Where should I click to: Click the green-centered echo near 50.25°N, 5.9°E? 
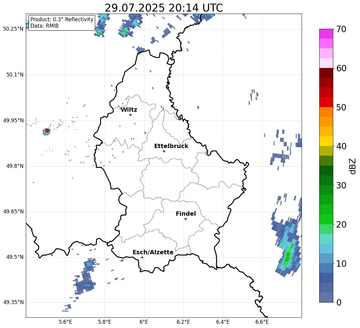[125, 32]
